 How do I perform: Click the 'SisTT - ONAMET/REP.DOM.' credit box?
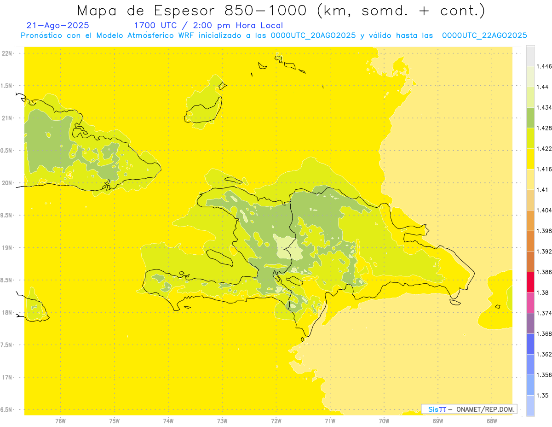469,409
